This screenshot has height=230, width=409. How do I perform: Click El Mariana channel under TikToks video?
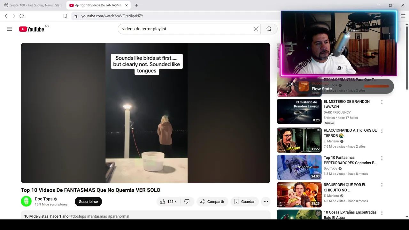(x=331, y=141)
